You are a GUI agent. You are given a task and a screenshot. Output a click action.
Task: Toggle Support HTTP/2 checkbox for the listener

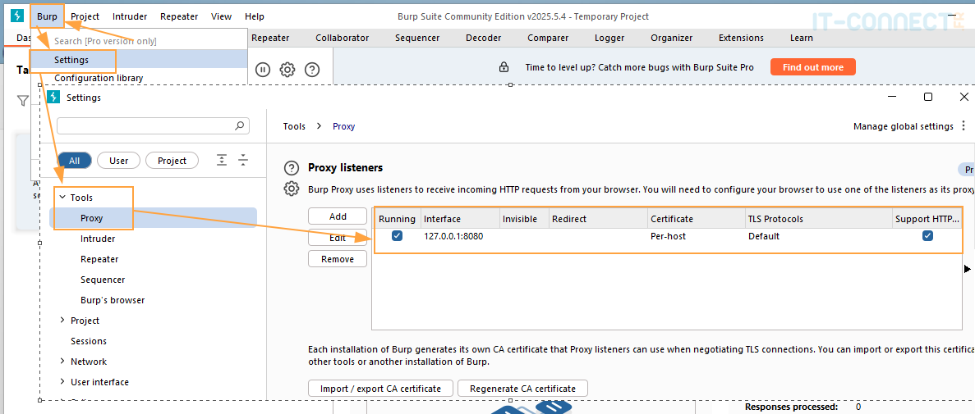pos(927,236)
